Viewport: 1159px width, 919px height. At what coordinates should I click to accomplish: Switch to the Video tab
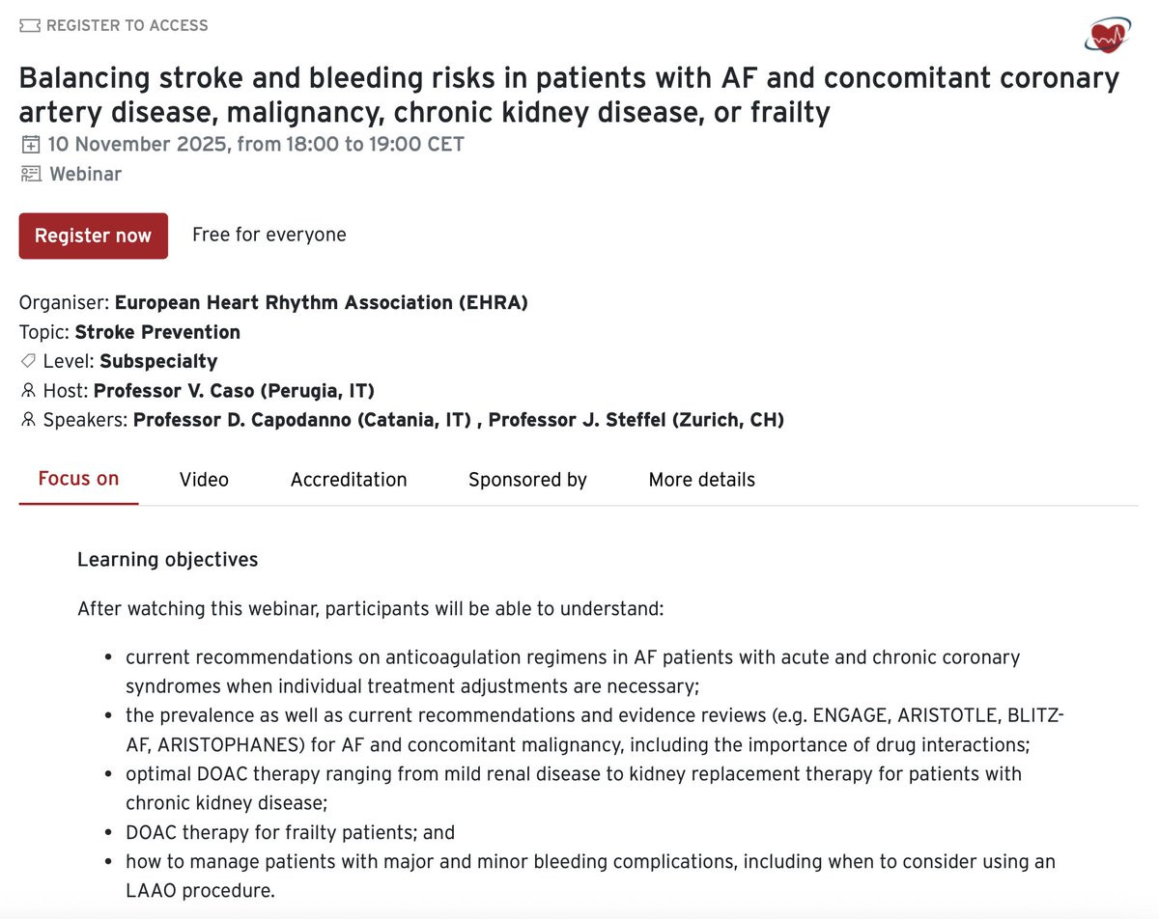[204, 480]
